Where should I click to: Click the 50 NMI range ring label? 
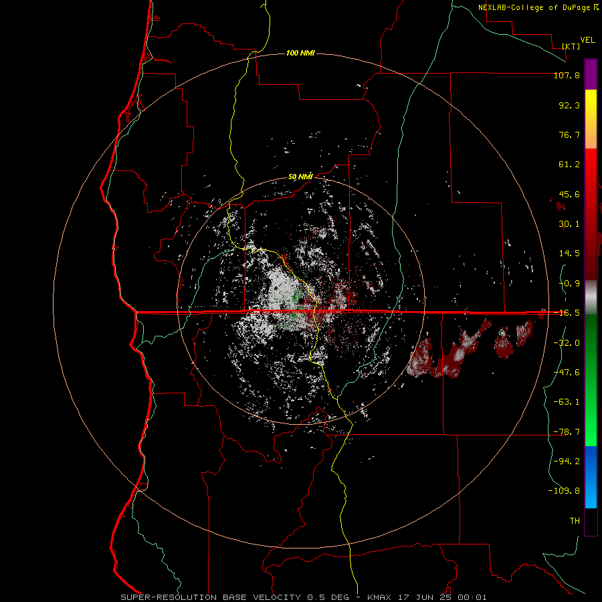coord(300,177)
